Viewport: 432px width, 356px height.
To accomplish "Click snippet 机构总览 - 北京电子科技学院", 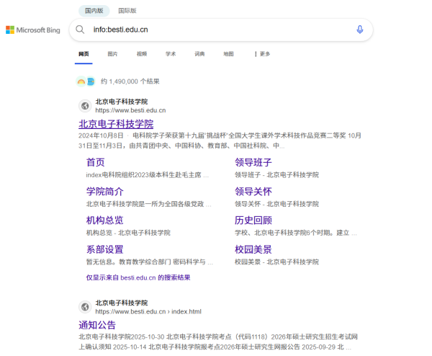I will coord(128,233).
